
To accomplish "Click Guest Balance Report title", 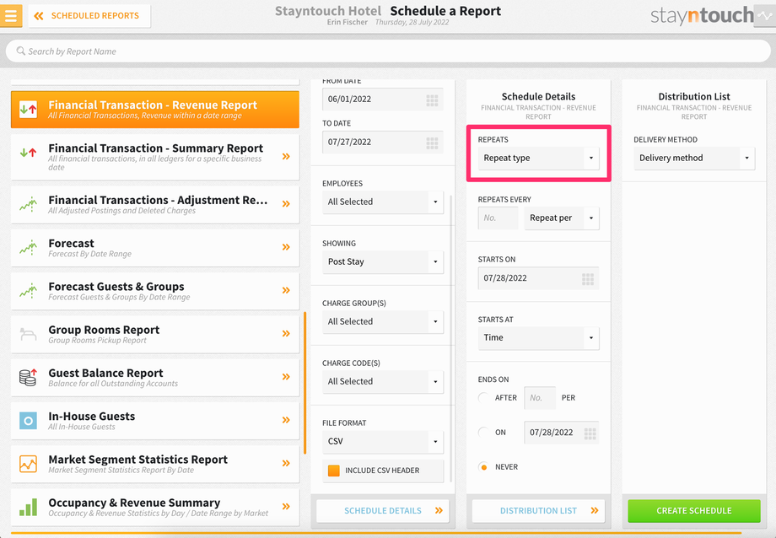I will tap(105, 374).
